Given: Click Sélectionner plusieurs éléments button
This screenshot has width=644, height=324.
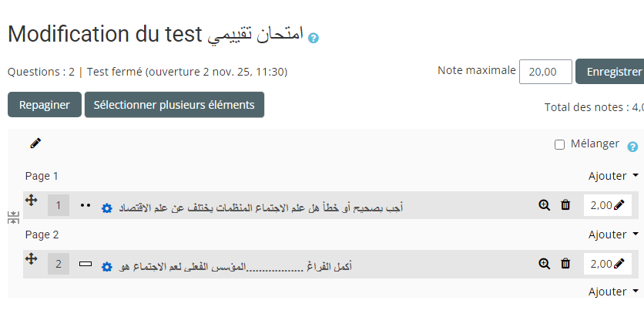Looking at the screenshot, I should pos(174,105).
